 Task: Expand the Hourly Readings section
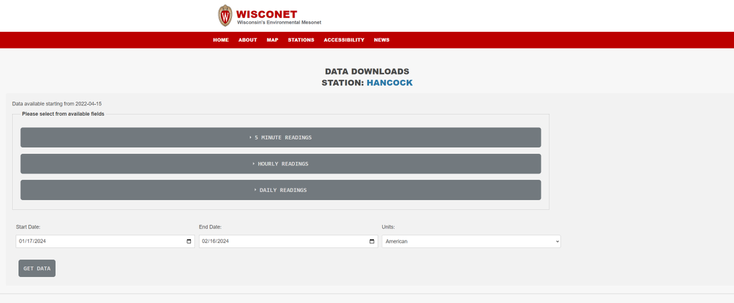click(281, 164)
